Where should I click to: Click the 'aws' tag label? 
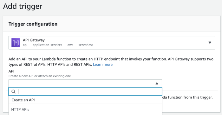coord(70,45)
